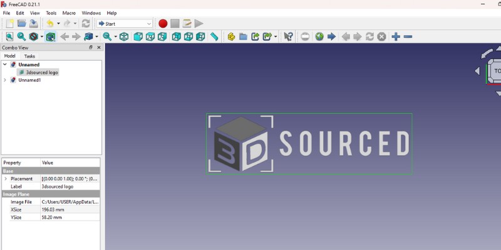
Task: Toggle the bounding box selection icon
Action: tap(50, 37)
